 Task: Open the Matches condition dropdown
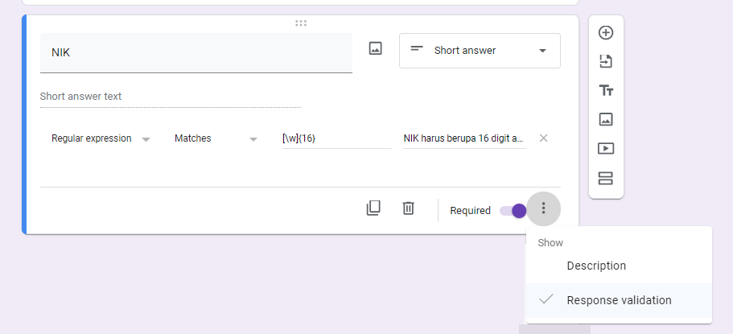[216, 138]
